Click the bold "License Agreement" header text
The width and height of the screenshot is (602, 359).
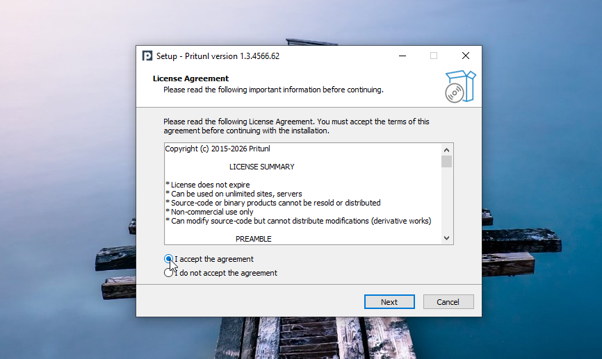click(x=190, y=78)
